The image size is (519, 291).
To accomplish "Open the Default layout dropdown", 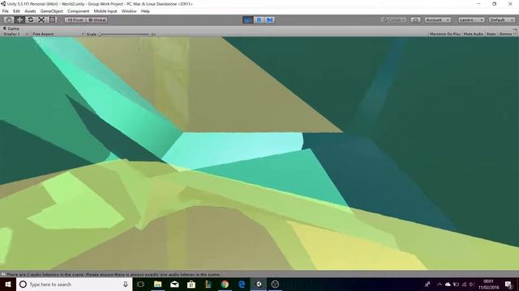I will click(502, 20).
